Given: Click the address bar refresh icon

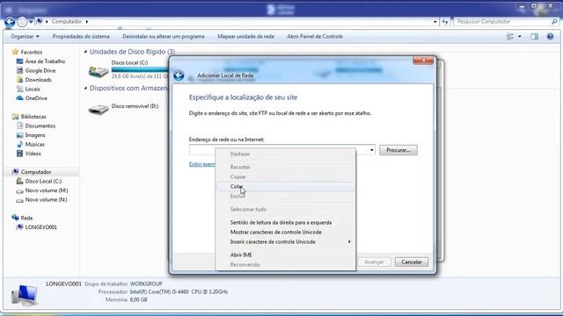Looking at the screenshot, I should point(445,22).
